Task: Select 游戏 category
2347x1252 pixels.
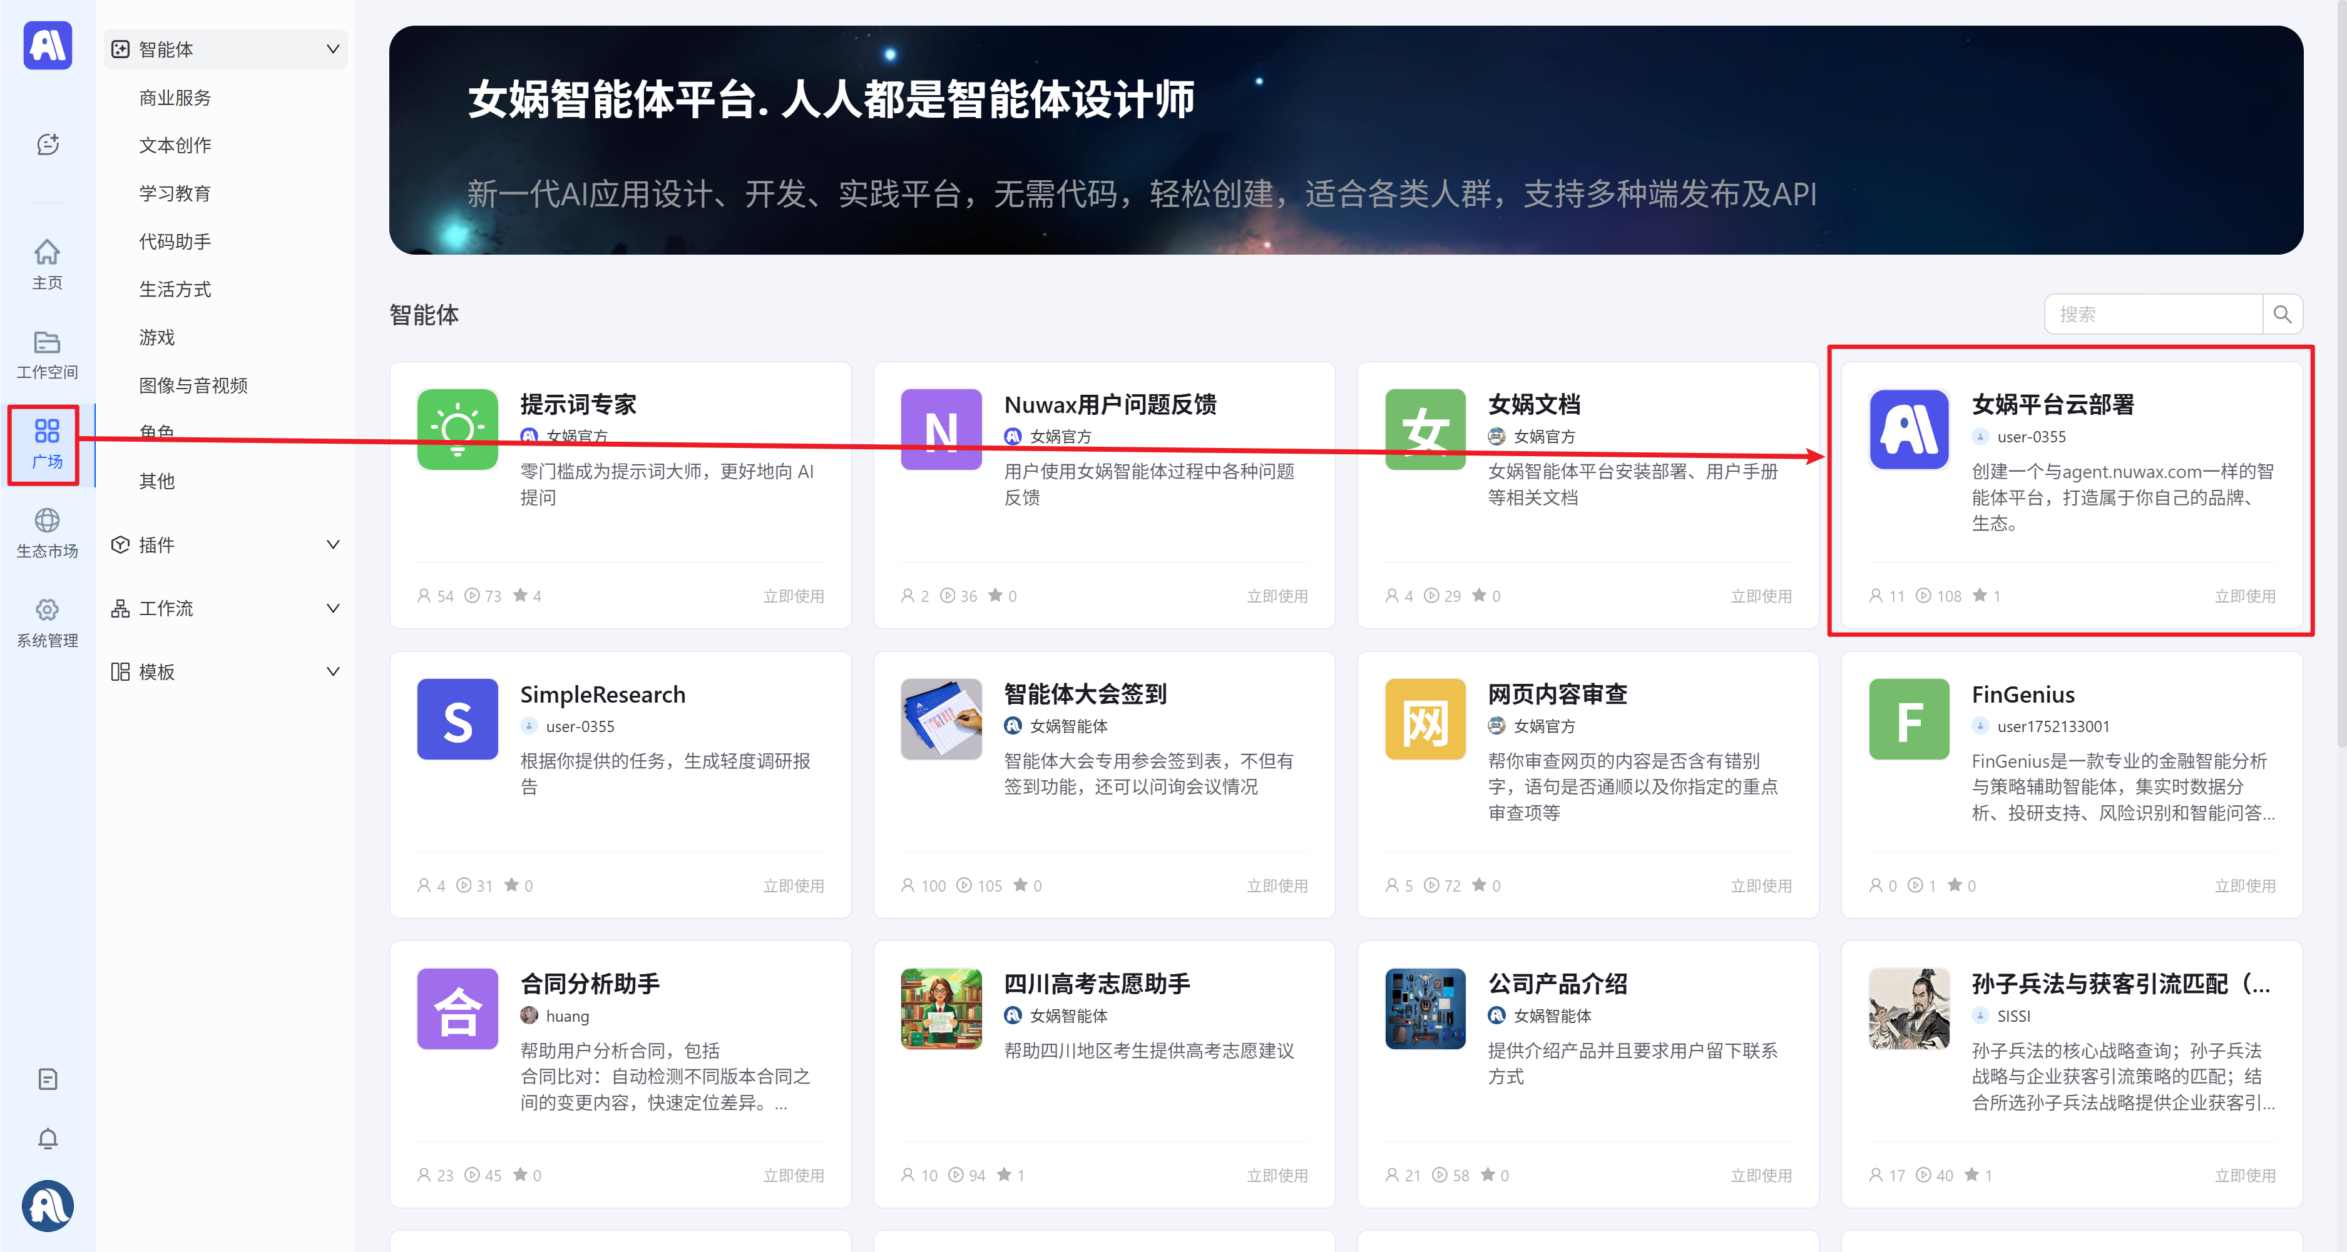Action: pyautogui.click(x=156, y=337)
